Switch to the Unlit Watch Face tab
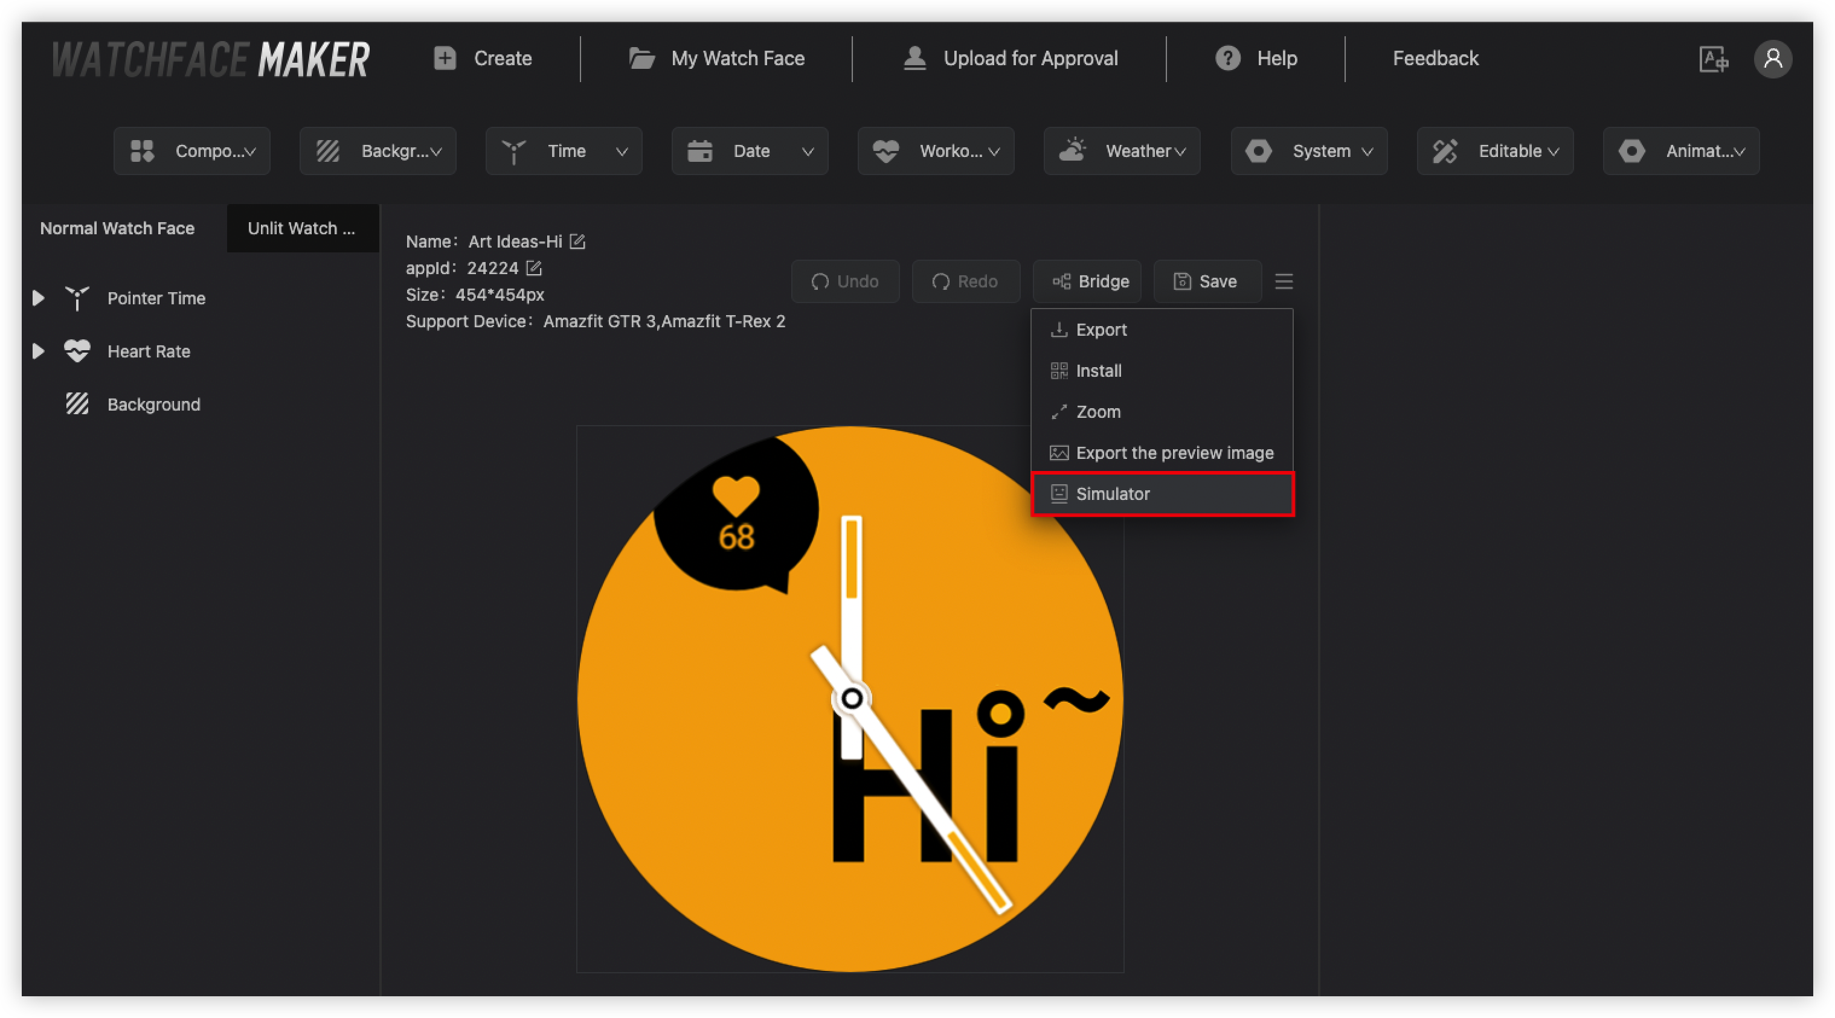Screen dimensions: 1835x1018 click(302, 228)
